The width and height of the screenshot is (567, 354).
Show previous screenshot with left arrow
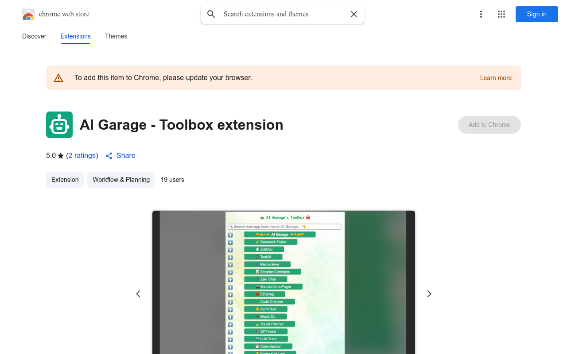pyautogui.click(x=138, y=294)
